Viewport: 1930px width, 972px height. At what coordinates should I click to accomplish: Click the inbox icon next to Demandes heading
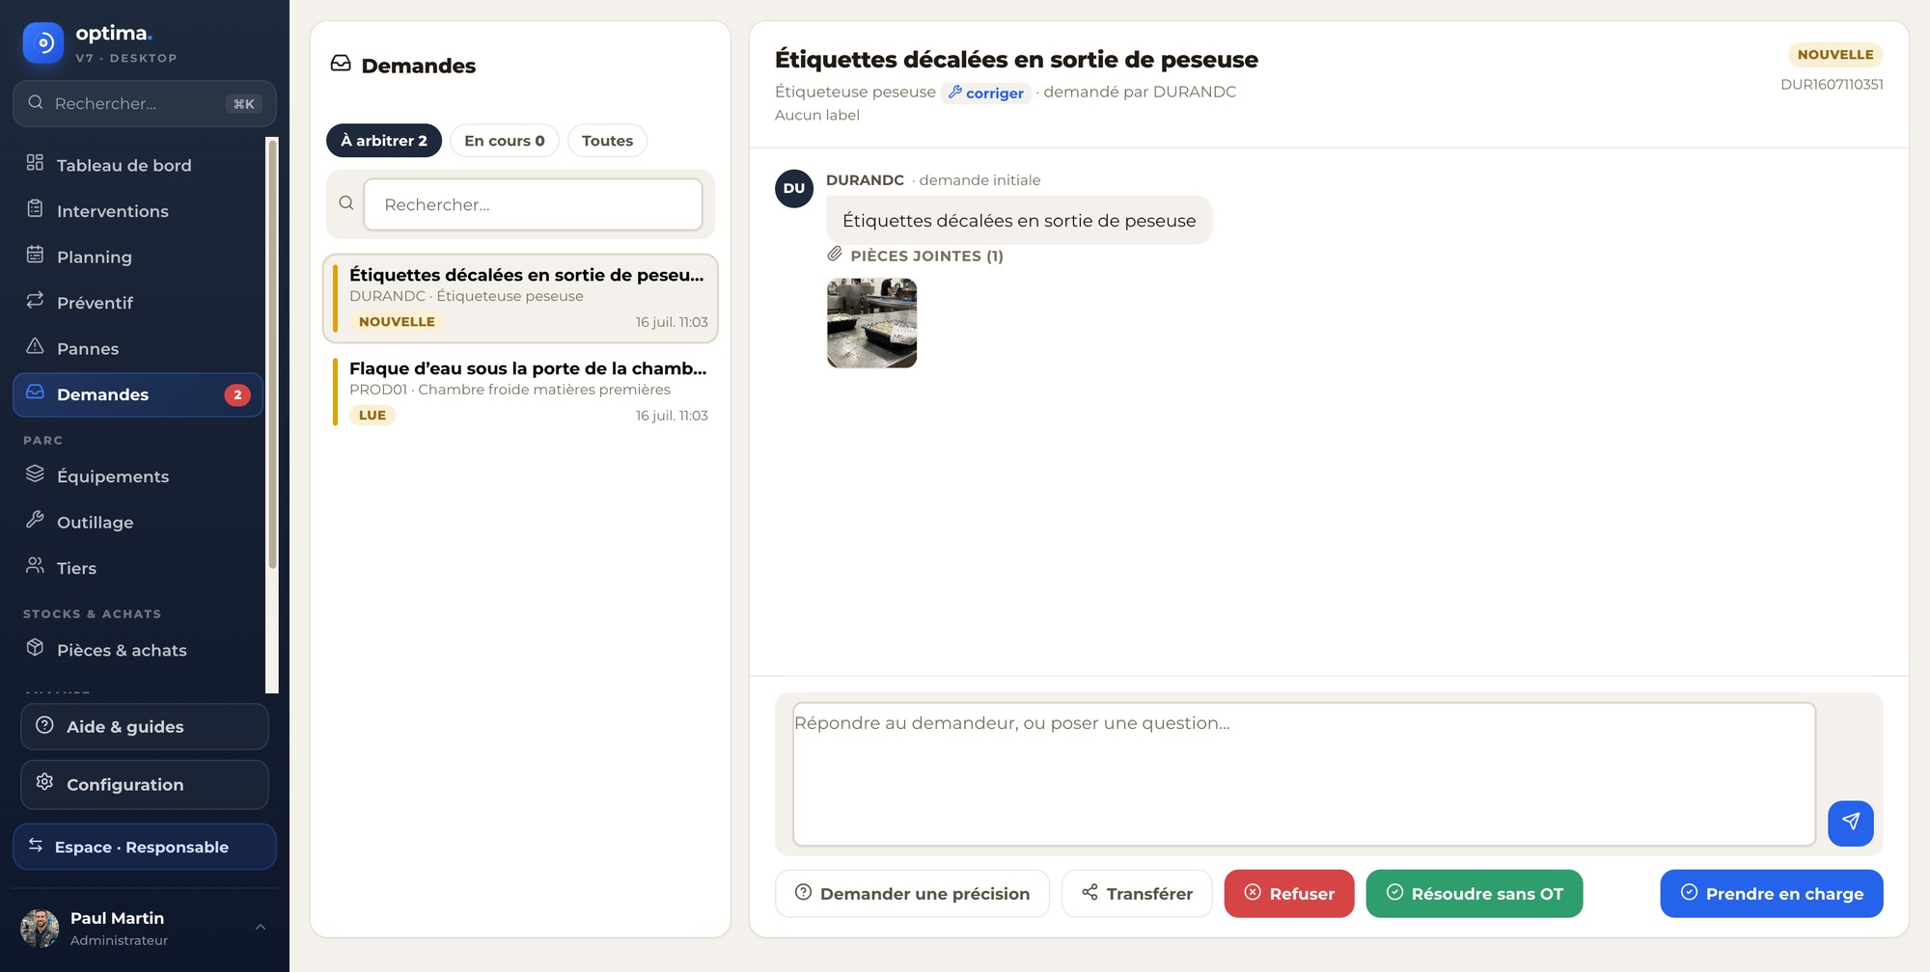tap(341, 64)
